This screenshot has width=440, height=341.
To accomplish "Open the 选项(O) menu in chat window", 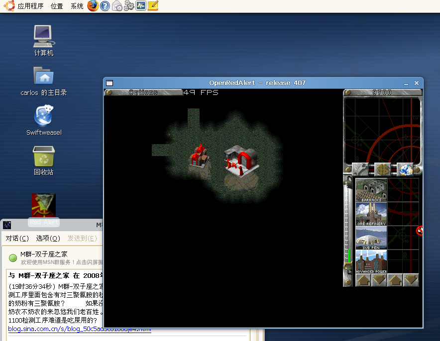I will 48,238.
